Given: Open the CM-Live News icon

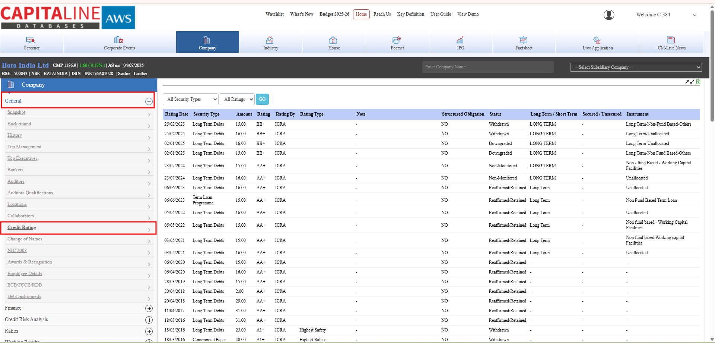Looking at the screenshot, I should click(x=671, y=40).
